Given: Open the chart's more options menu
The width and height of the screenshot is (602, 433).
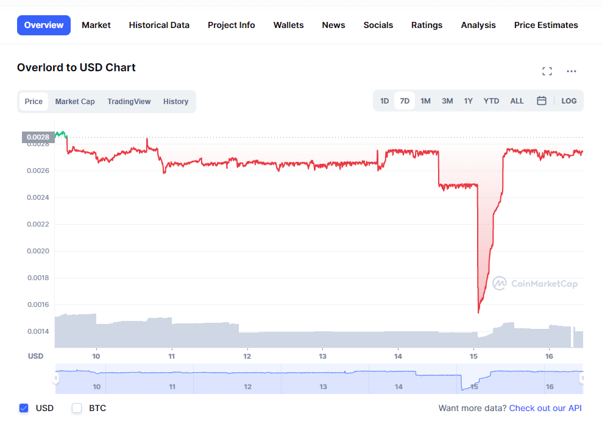Looking at the screenshot, I should coord(571,71).
